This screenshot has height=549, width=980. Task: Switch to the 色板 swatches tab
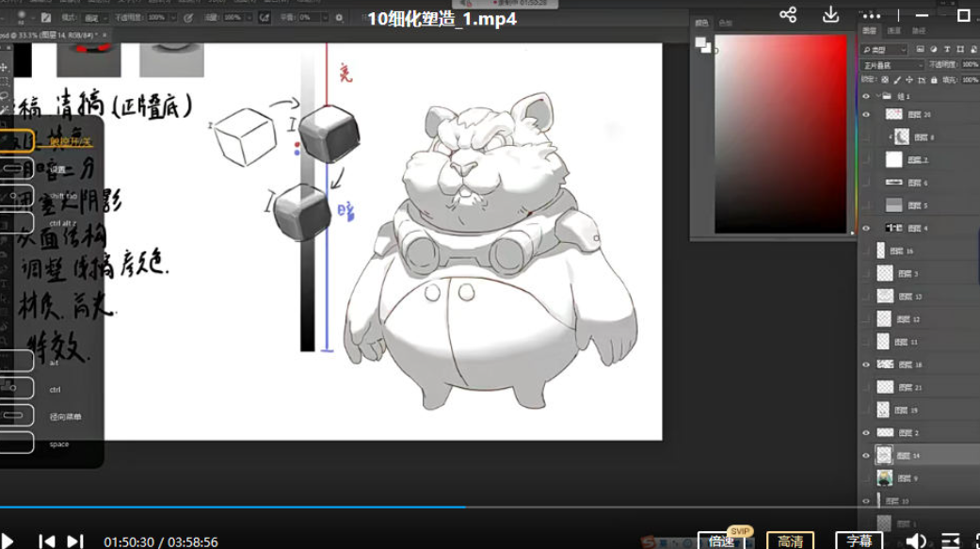pyautogui.click(x=725, y=24)
